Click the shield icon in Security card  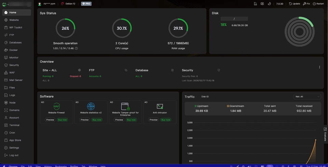tap(219, 70)
